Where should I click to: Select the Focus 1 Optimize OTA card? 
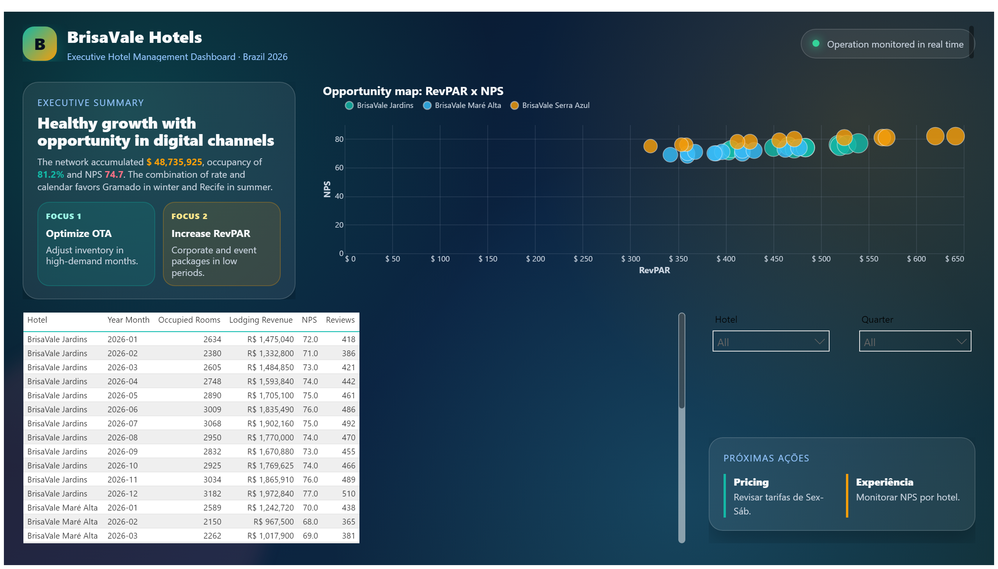(x=96, y=244)
